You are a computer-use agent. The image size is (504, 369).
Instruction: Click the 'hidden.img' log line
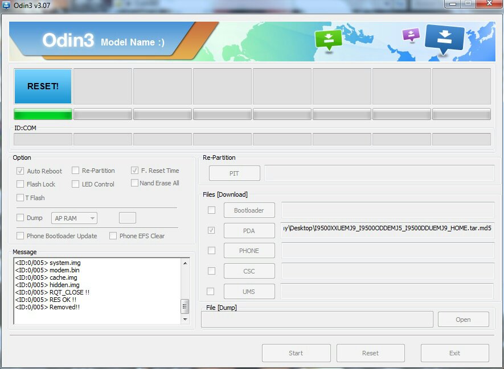[47, 285]
